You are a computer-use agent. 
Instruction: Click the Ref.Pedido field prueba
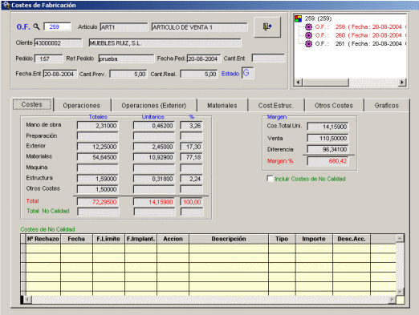tap(126, 59)
